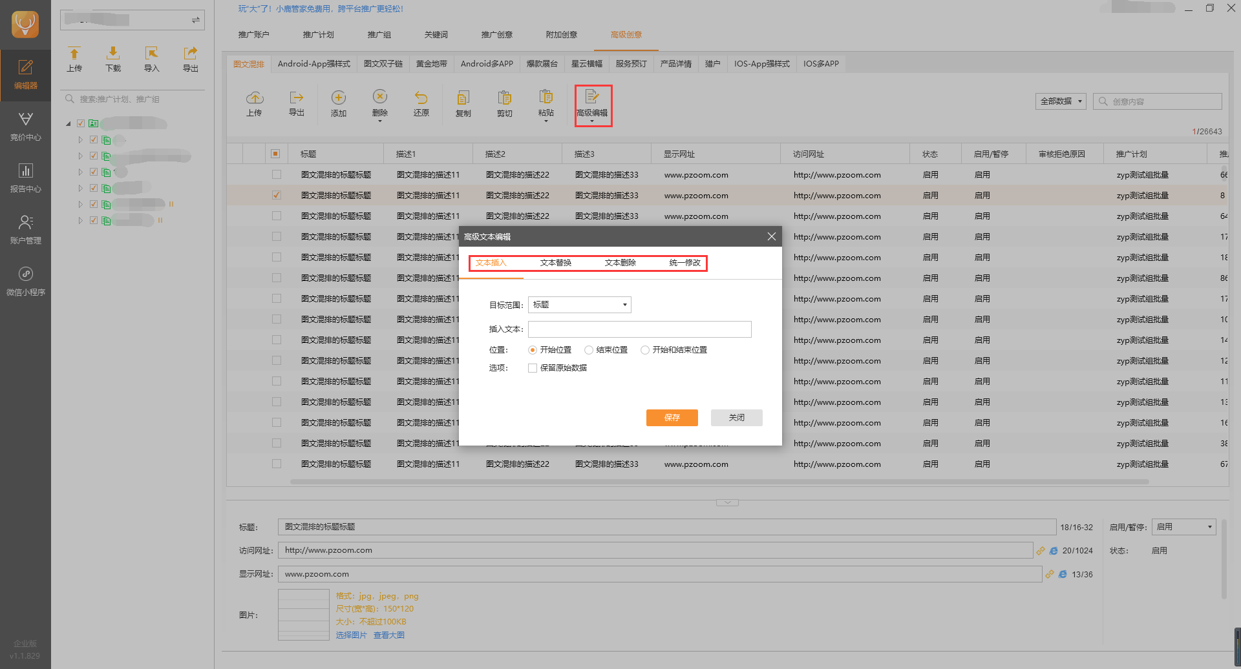Click search icon in 创意内容 box

1103,101
